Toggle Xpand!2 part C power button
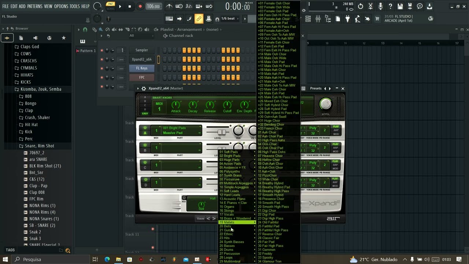 click(145, 162)
